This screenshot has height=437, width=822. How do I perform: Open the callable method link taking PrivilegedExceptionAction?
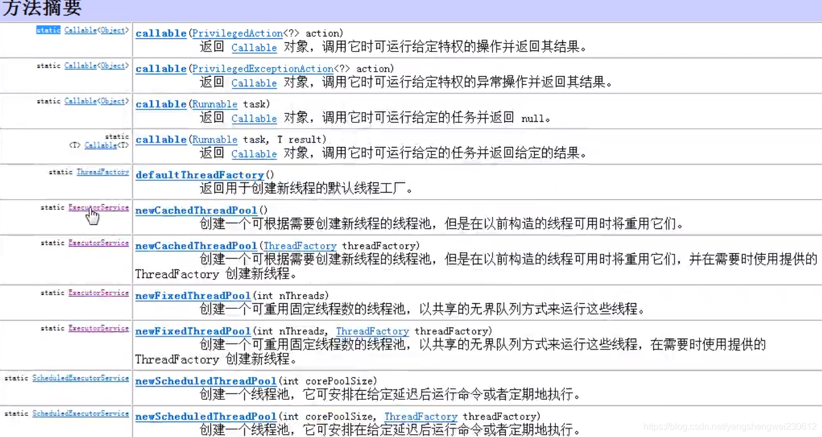161,69
